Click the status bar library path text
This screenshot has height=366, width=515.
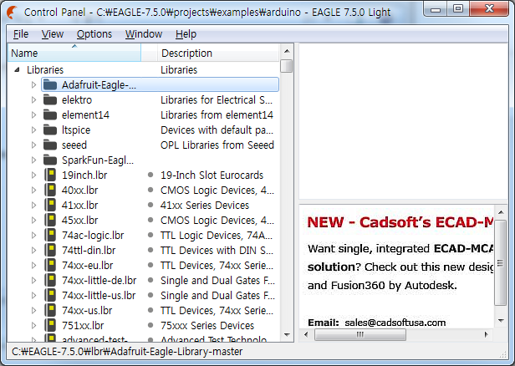tap(127, 352)
